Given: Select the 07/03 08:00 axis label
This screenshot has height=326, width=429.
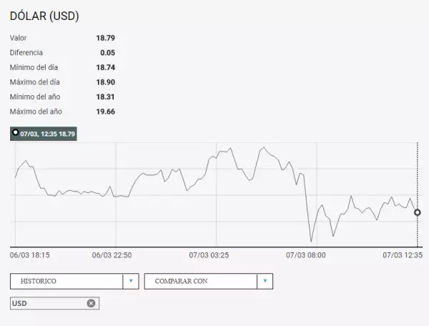Looking at the screenshot, I should click(305, 255).
